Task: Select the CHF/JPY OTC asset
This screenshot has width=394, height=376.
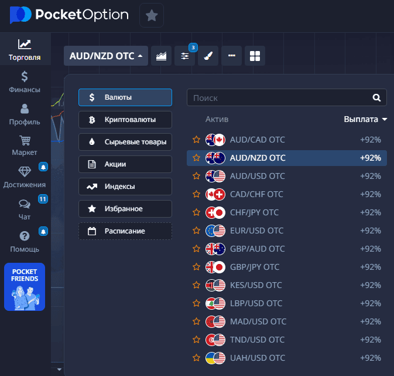Action: point(287,212)
